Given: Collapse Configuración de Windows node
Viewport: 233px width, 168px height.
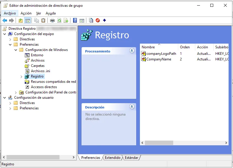Looking at the screenshot, I should pyautogui.click(x=16, y=50).
